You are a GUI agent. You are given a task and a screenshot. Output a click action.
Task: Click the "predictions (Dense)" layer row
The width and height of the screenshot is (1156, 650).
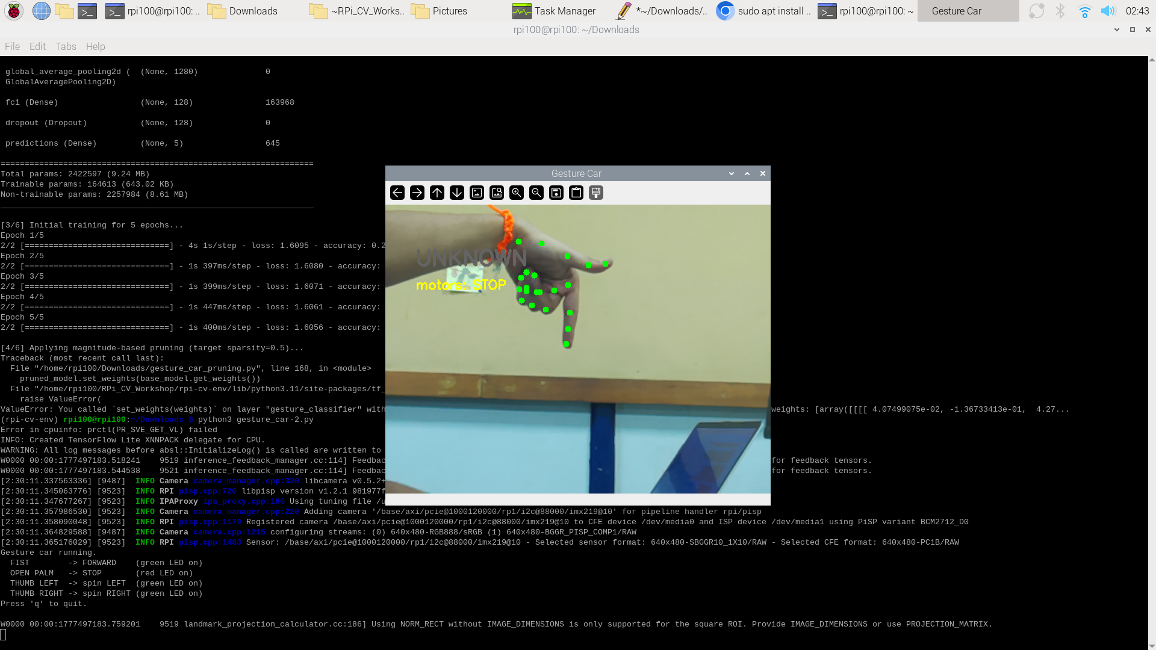tap(143, 143)
